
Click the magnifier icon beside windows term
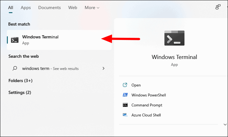click(15, 68)
